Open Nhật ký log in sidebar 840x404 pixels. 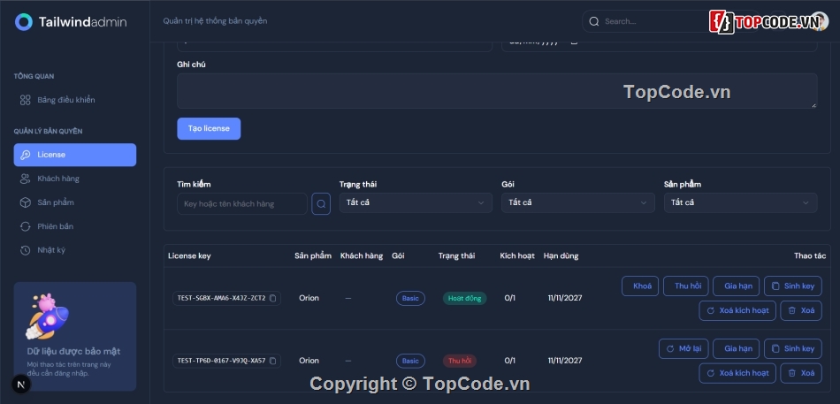[x=74, y=250]
